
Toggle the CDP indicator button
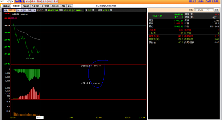tap(34, 10)
